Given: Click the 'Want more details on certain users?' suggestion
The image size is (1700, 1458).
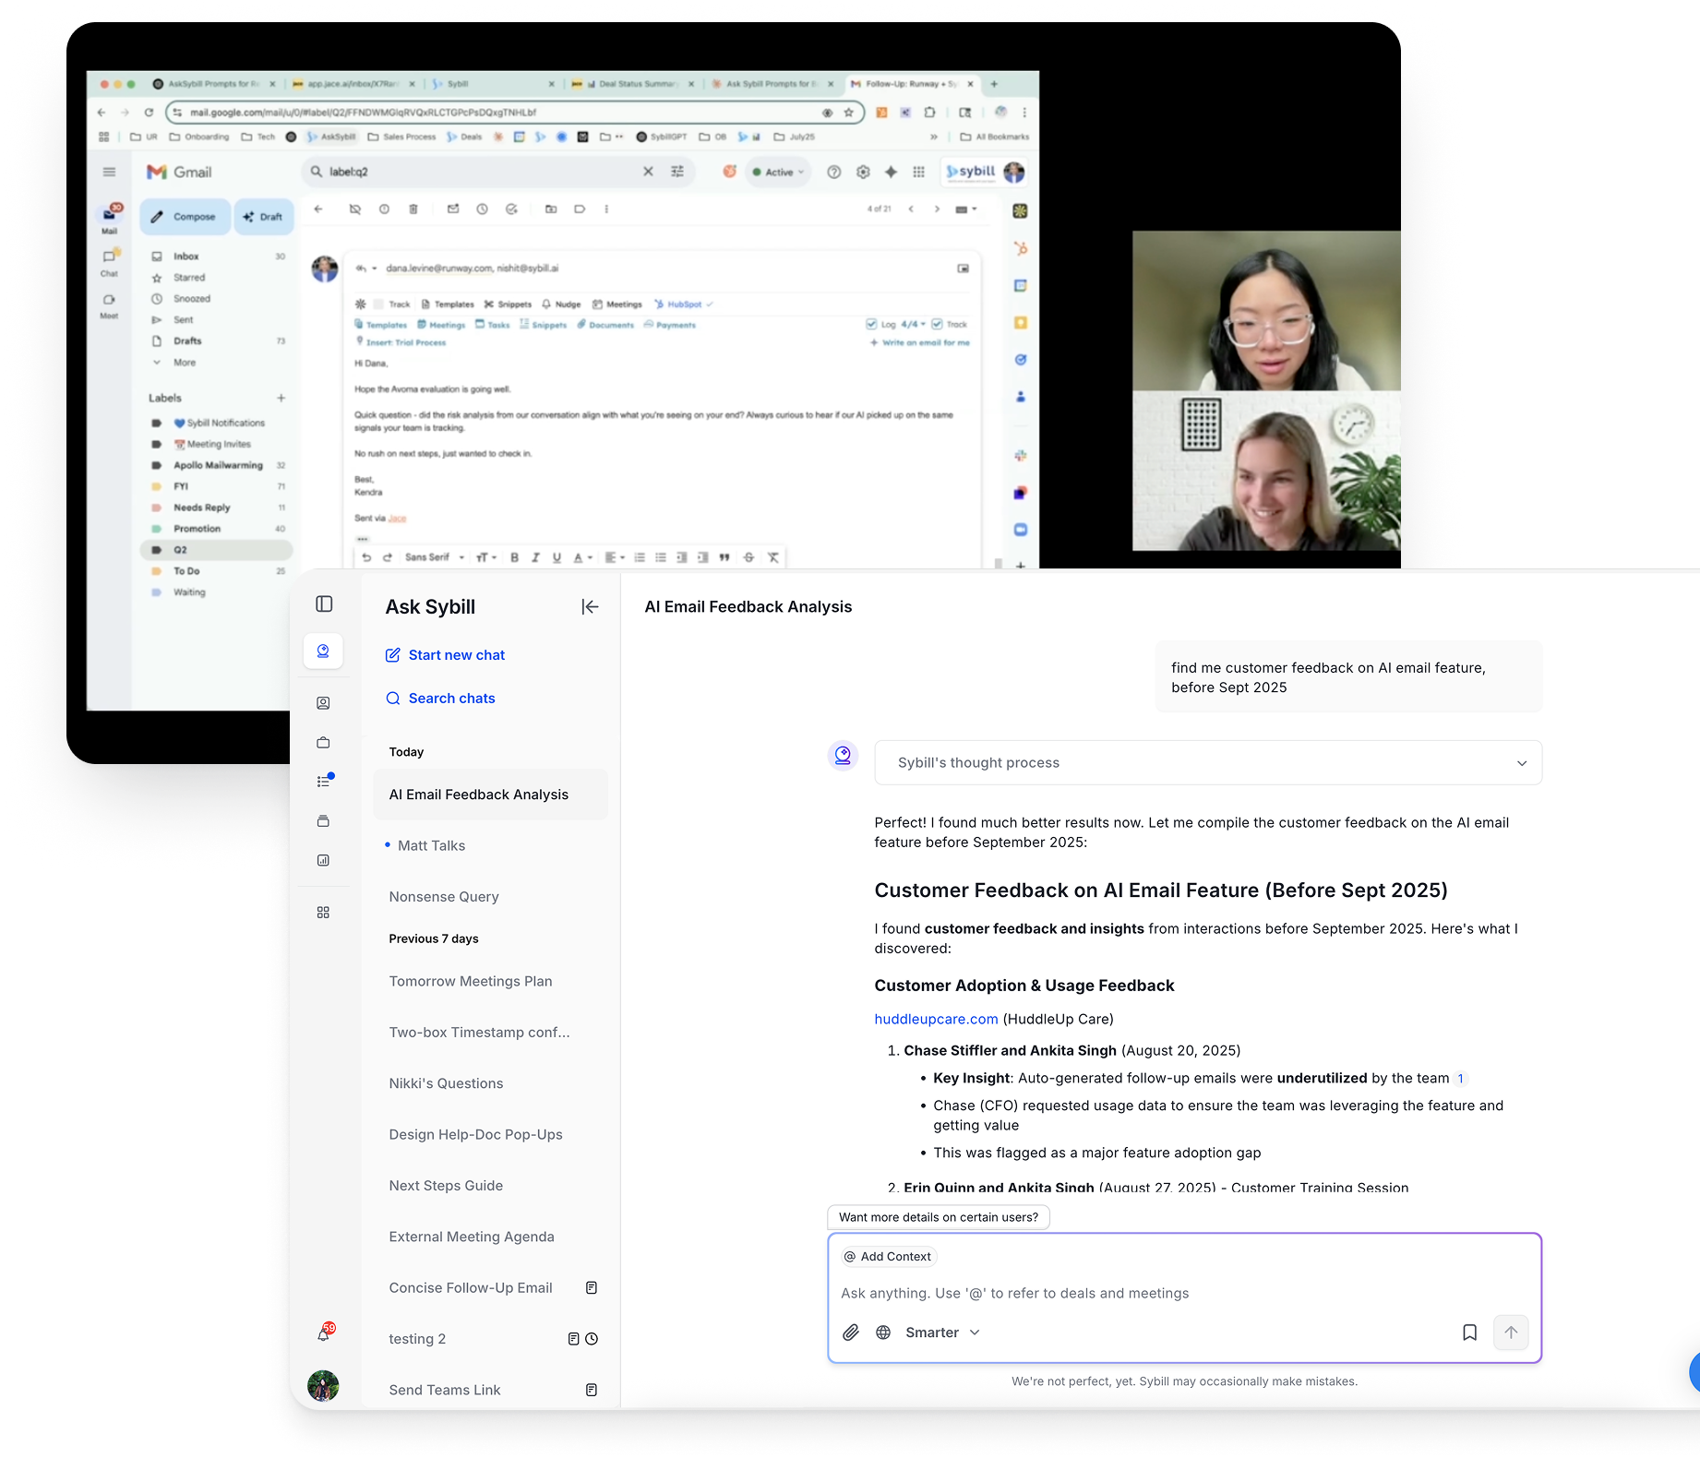Looking at the screenshot, I should pyautogui.click(x=939, y=1217).
